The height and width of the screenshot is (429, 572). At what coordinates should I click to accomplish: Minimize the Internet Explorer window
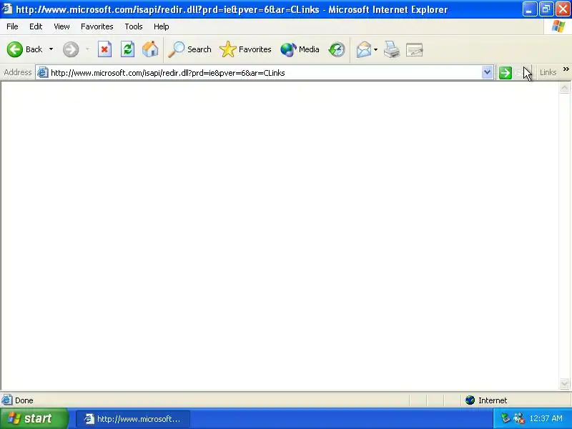(529, 9)
